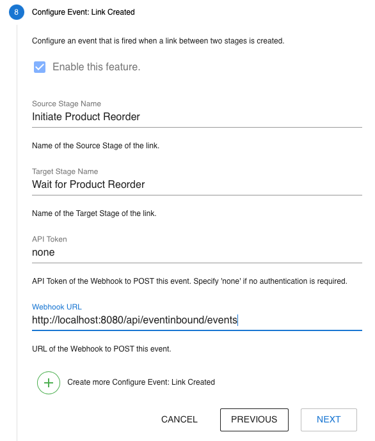Click the Target Stage Name label
The image size is (375, 441).
pos(65,171)
